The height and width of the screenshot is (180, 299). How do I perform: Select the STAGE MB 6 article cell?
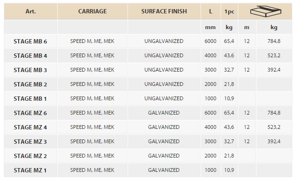click(x=30, y=42)
